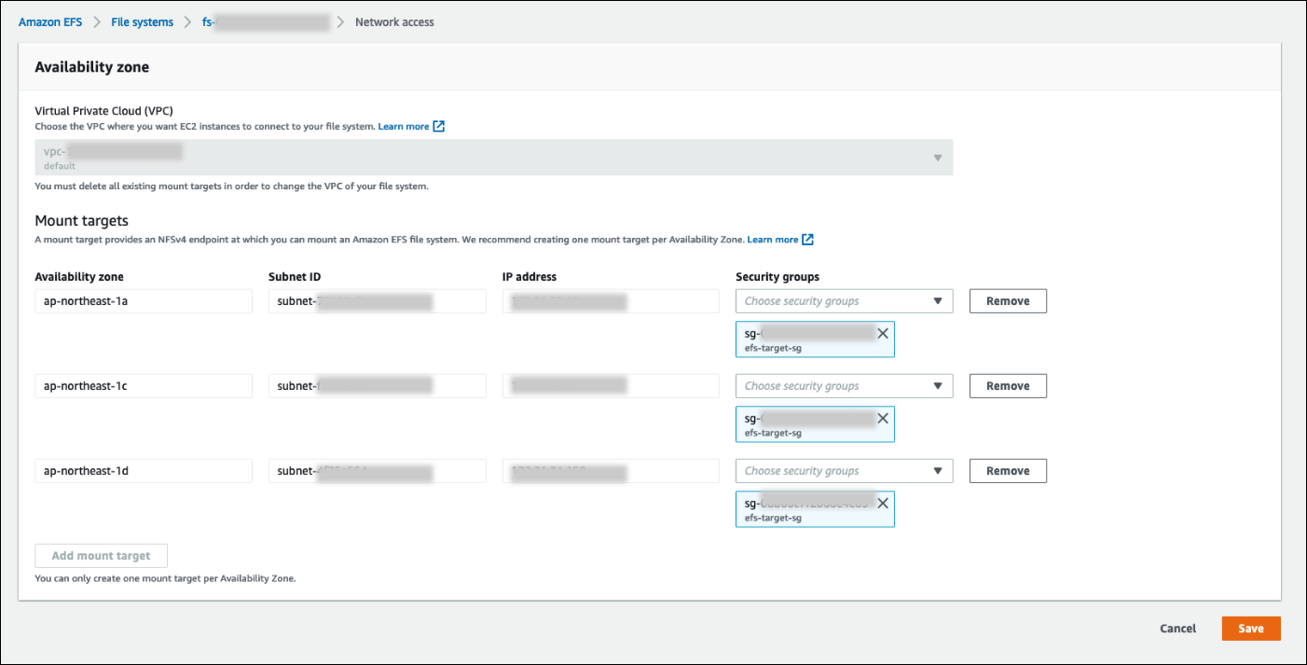Remove the ap-northeast-1c mount target
Screen dimensions: 1307x665
1008,386
